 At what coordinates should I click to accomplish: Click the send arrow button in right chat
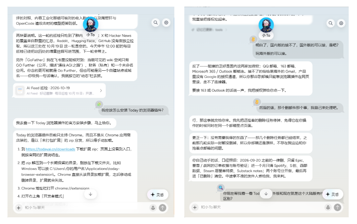tap(337, 207)
